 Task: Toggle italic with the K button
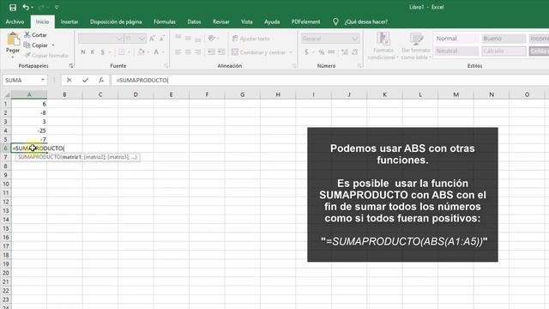93,51
